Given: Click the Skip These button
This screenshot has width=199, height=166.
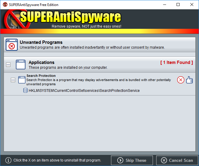Looking at the screenshot, I should (132, 160).
